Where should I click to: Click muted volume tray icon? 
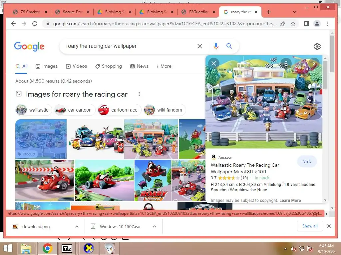click(x=294, y=249)
